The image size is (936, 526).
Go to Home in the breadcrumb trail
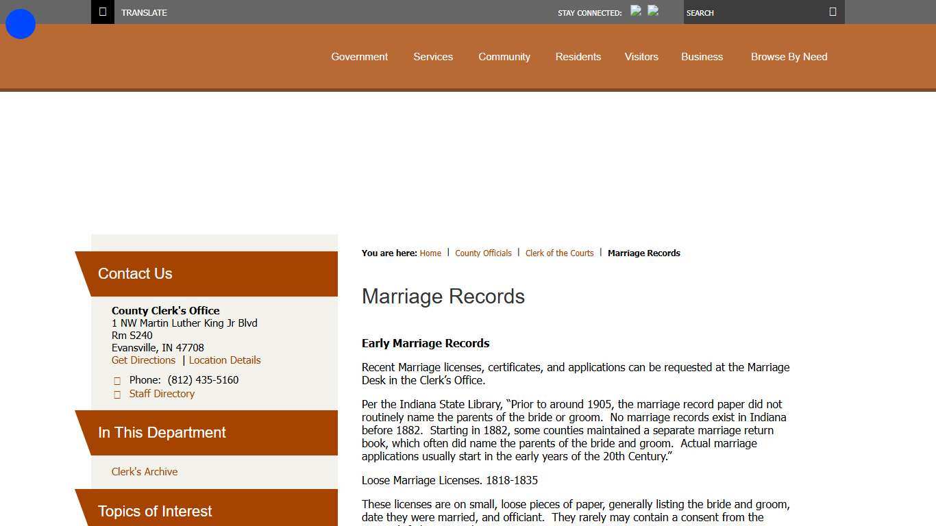[430, 253]
